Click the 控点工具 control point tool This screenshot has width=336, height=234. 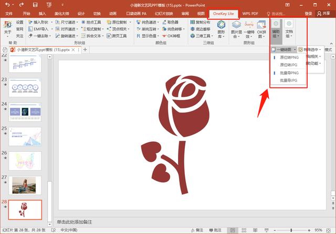93,23
